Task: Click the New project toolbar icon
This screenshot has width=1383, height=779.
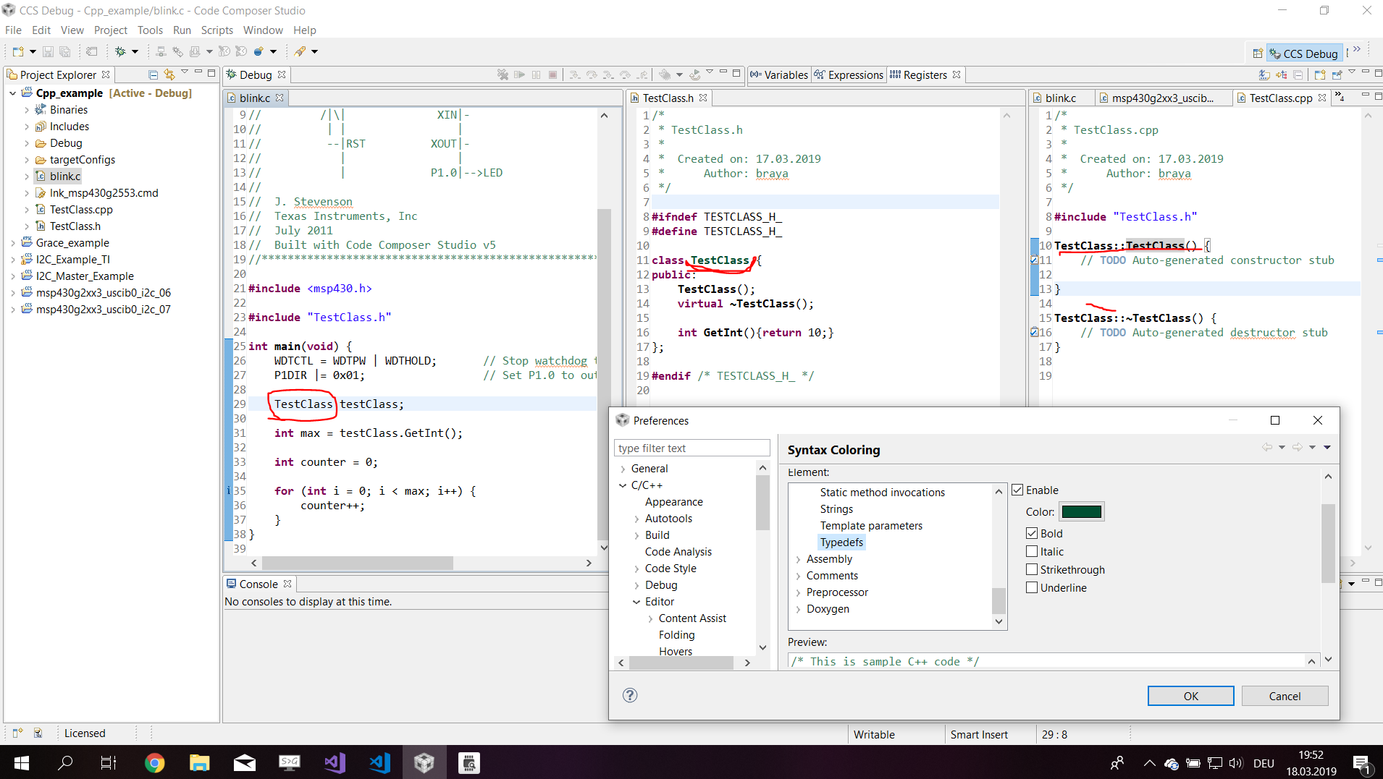Action: tap(18, 51)
